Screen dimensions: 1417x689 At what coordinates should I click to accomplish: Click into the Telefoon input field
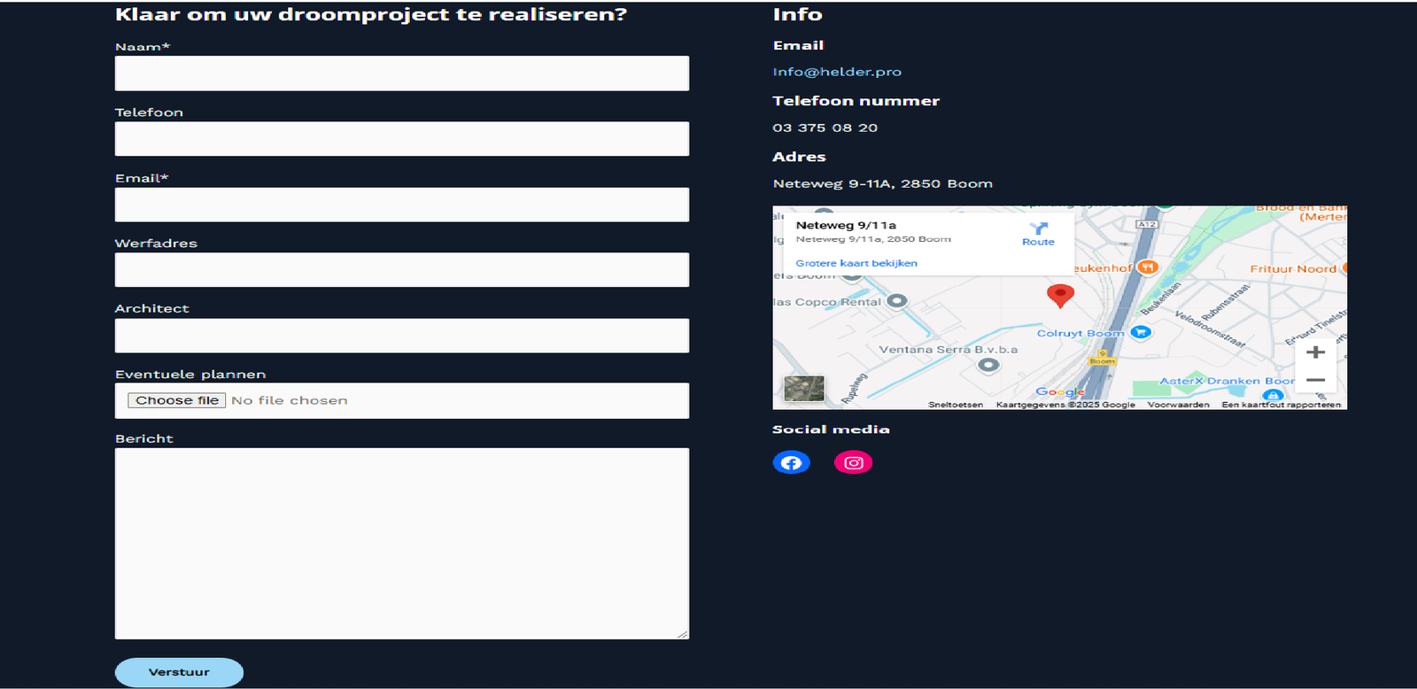pyautogui.click(x=401, y=139)
